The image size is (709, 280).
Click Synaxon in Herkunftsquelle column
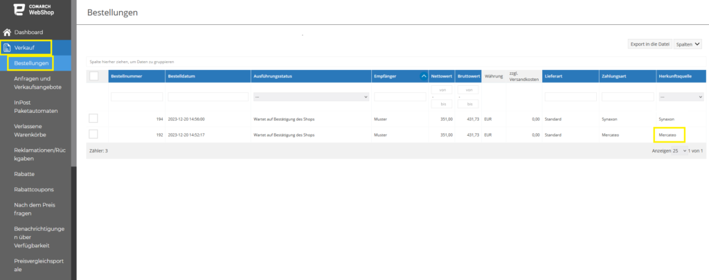pos(667,119)
